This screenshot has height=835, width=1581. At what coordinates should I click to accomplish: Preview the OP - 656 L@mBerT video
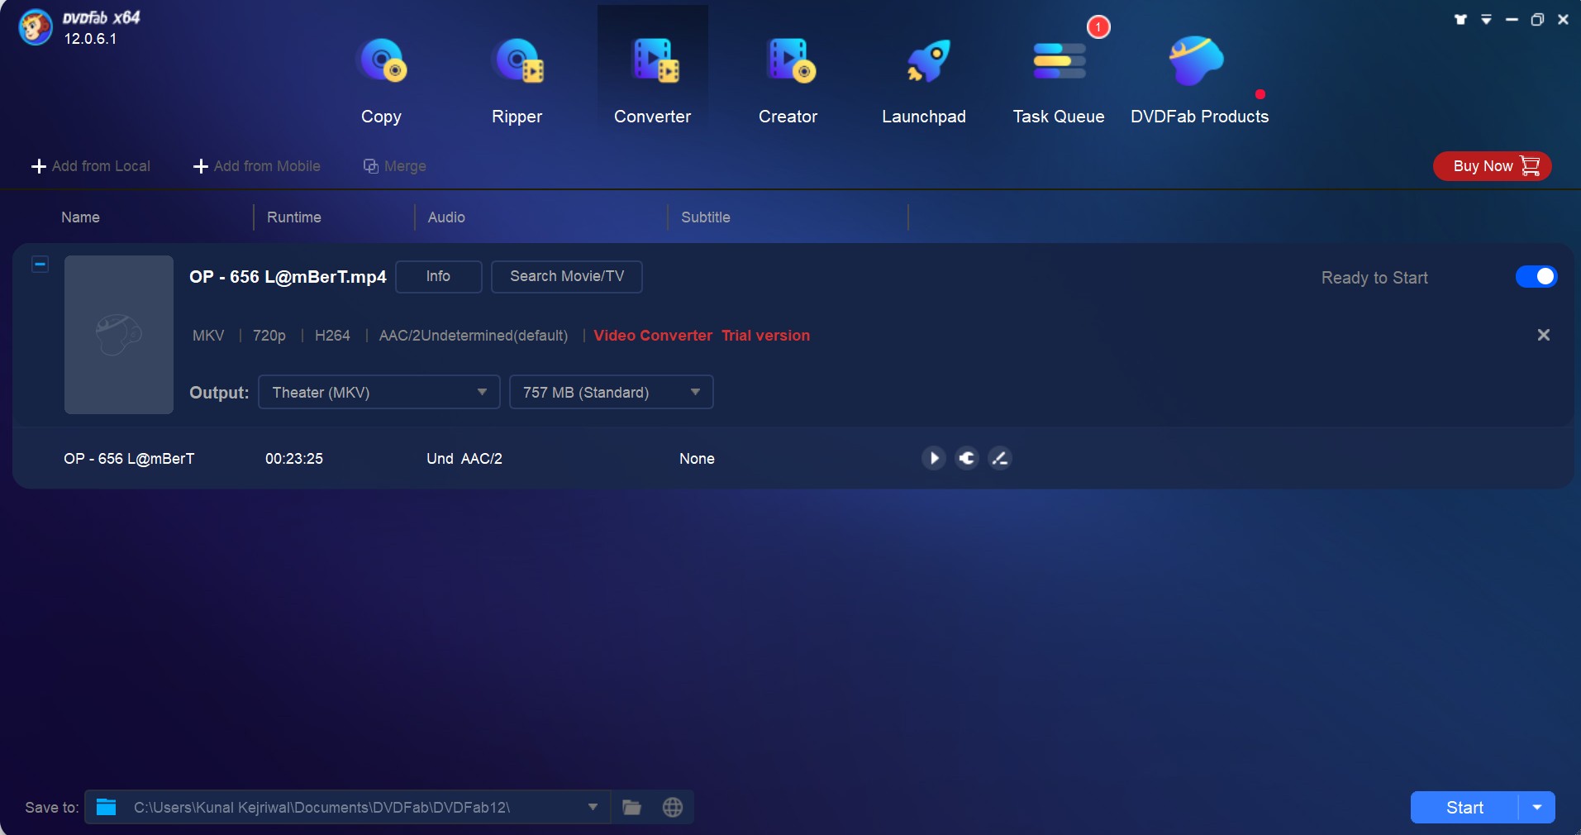coord(932,458)
